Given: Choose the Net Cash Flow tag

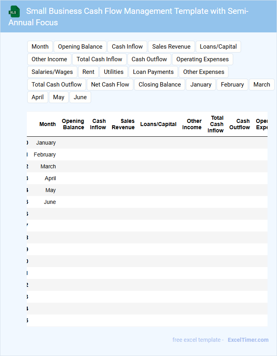Looking at the screenshot, I should [x=110, y=85].
